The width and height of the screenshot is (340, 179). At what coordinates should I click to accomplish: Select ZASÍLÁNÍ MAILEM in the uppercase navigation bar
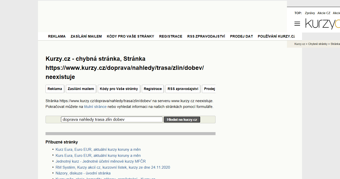[86, 36]
